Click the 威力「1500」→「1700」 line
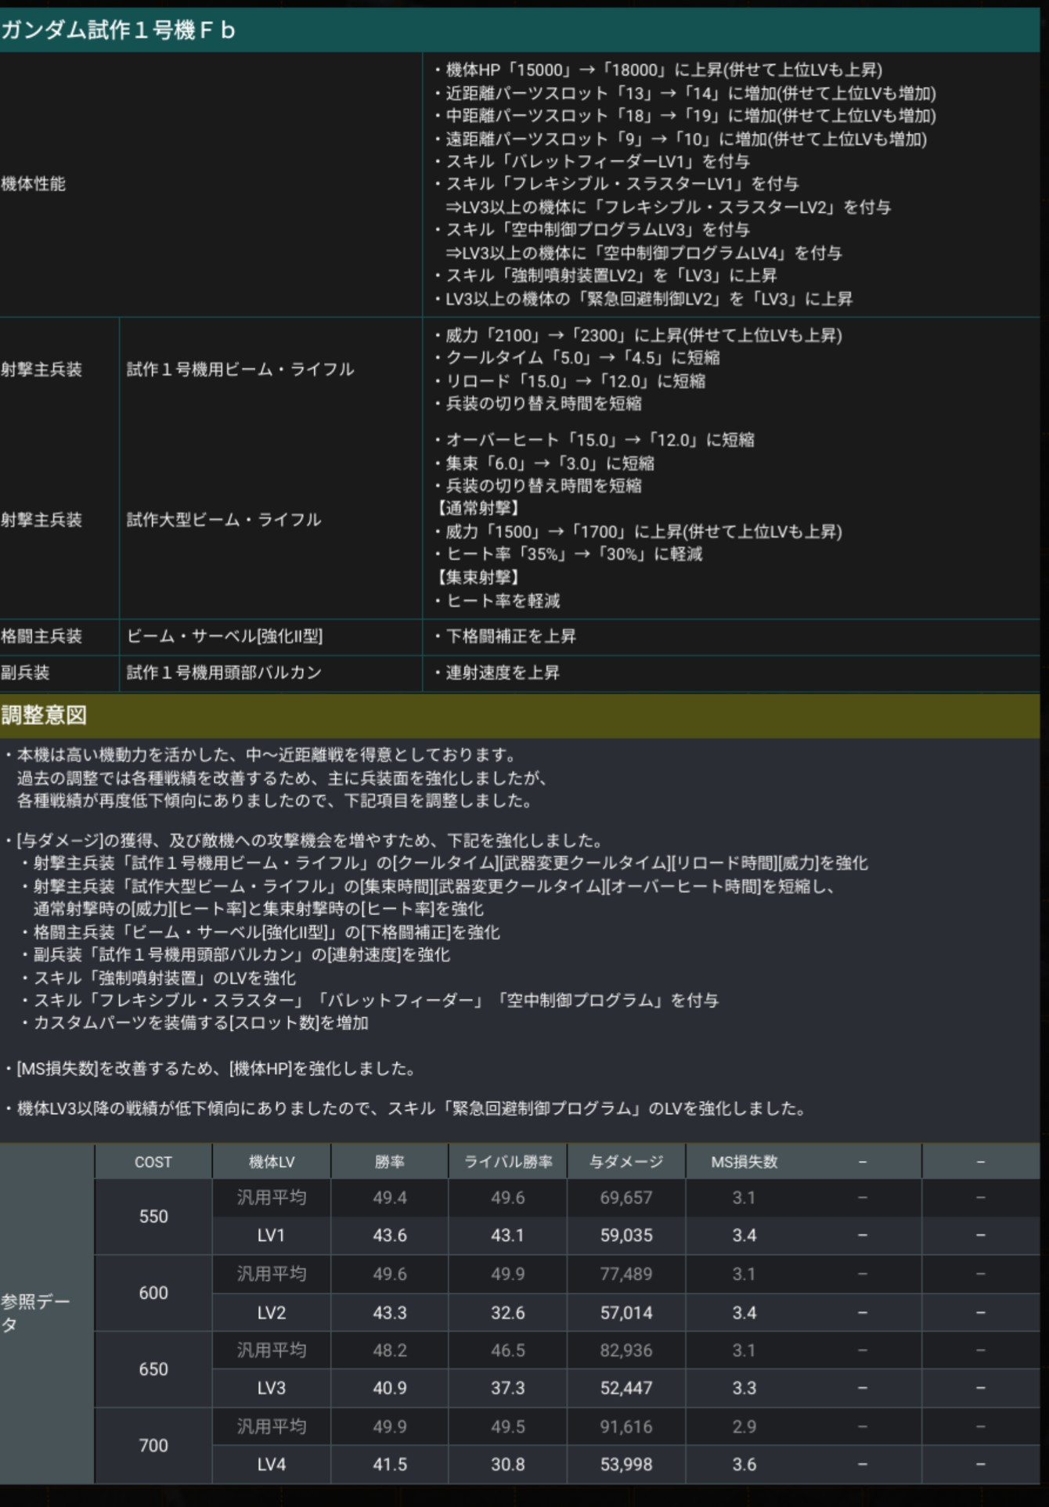This screenshot has width=1049, height=1507. pos(638,532)
